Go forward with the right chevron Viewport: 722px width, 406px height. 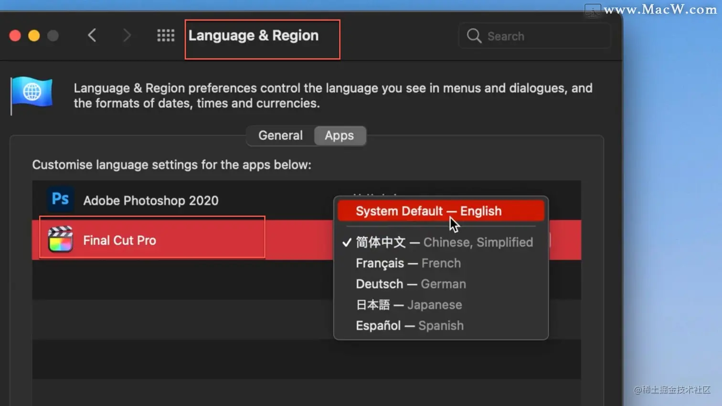[x=127, y=35]
